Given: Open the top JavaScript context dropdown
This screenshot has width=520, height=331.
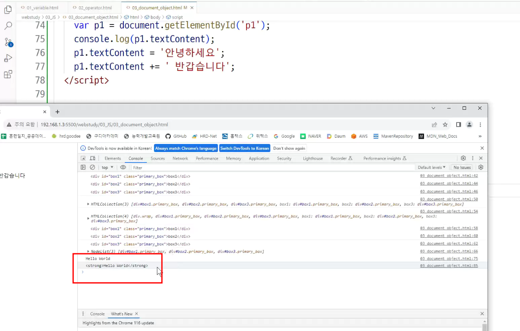Looking at the screenshot, I should (x=108, y=168).
